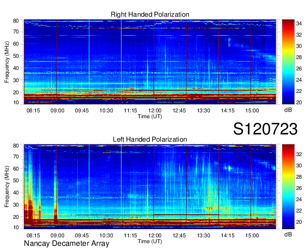Click the top panel's dB color bar
The height and width of the screenshot is (249, 307).
click(x=288, y=62)
